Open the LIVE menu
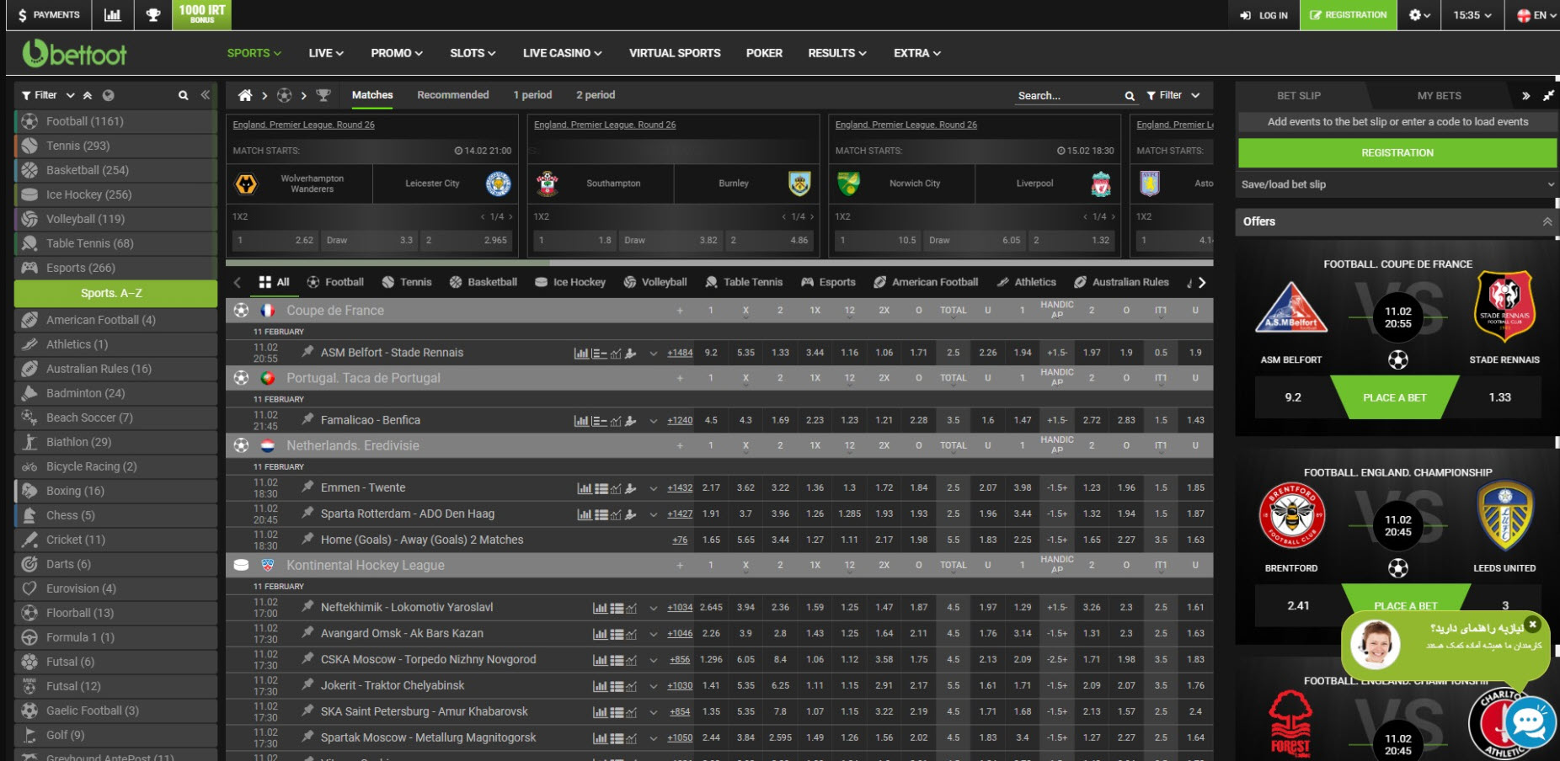 (x=326, y=53)
